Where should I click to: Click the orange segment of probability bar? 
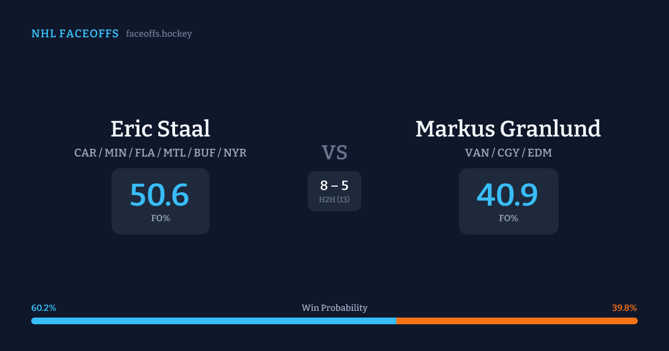click(517, 321)
